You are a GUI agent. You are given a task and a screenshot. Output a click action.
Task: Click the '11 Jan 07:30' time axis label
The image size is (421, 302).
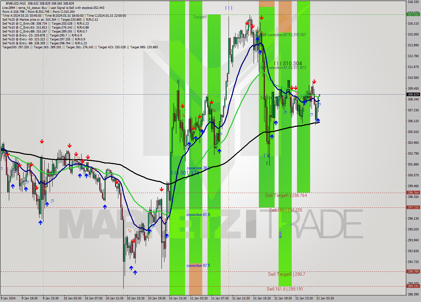coord(220,298)
